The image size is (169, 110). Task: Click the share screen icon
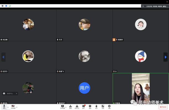[63, 107]
